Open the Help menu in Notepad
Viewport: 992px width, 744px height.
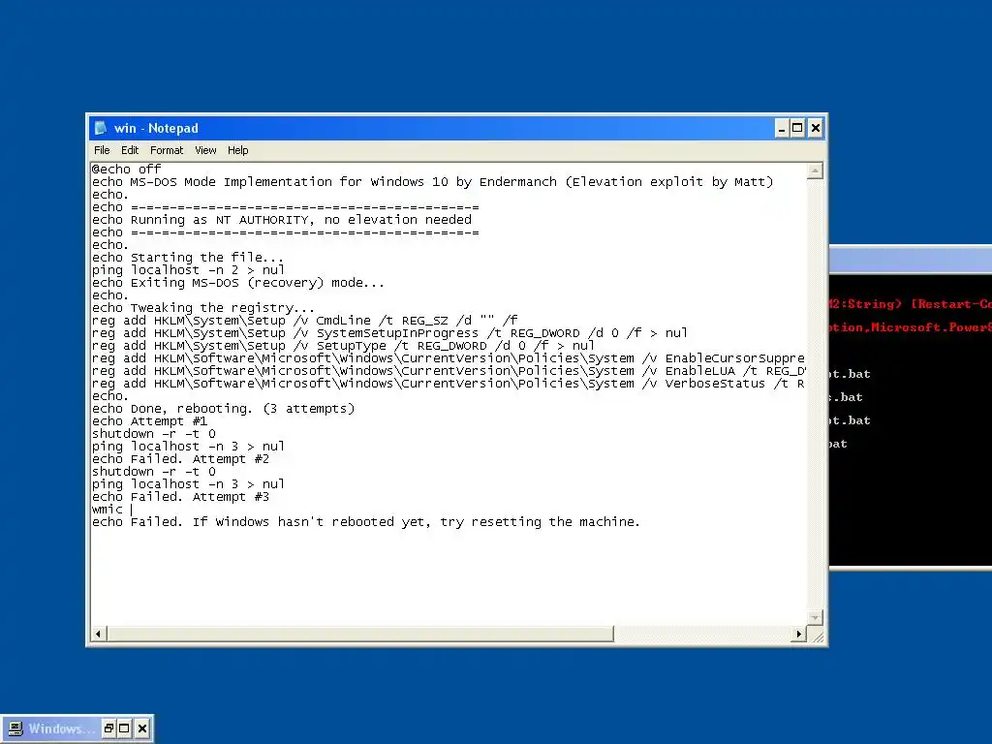(x=238, y=150)
